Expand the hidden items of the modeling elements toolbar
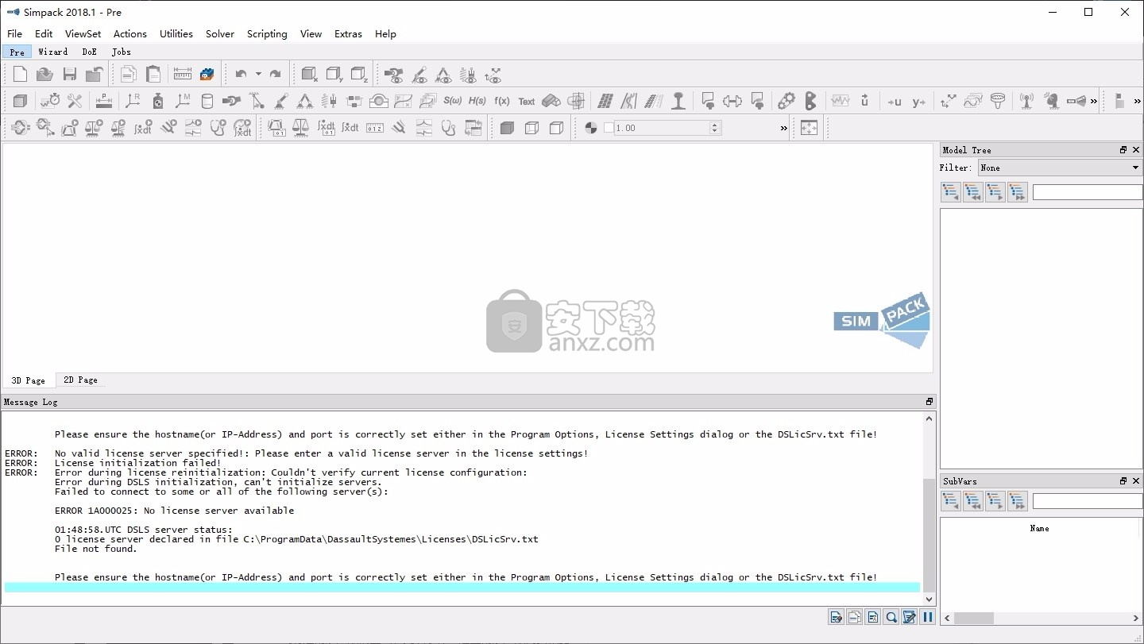The image size is (1144, 644). (x=1094, y=101)
